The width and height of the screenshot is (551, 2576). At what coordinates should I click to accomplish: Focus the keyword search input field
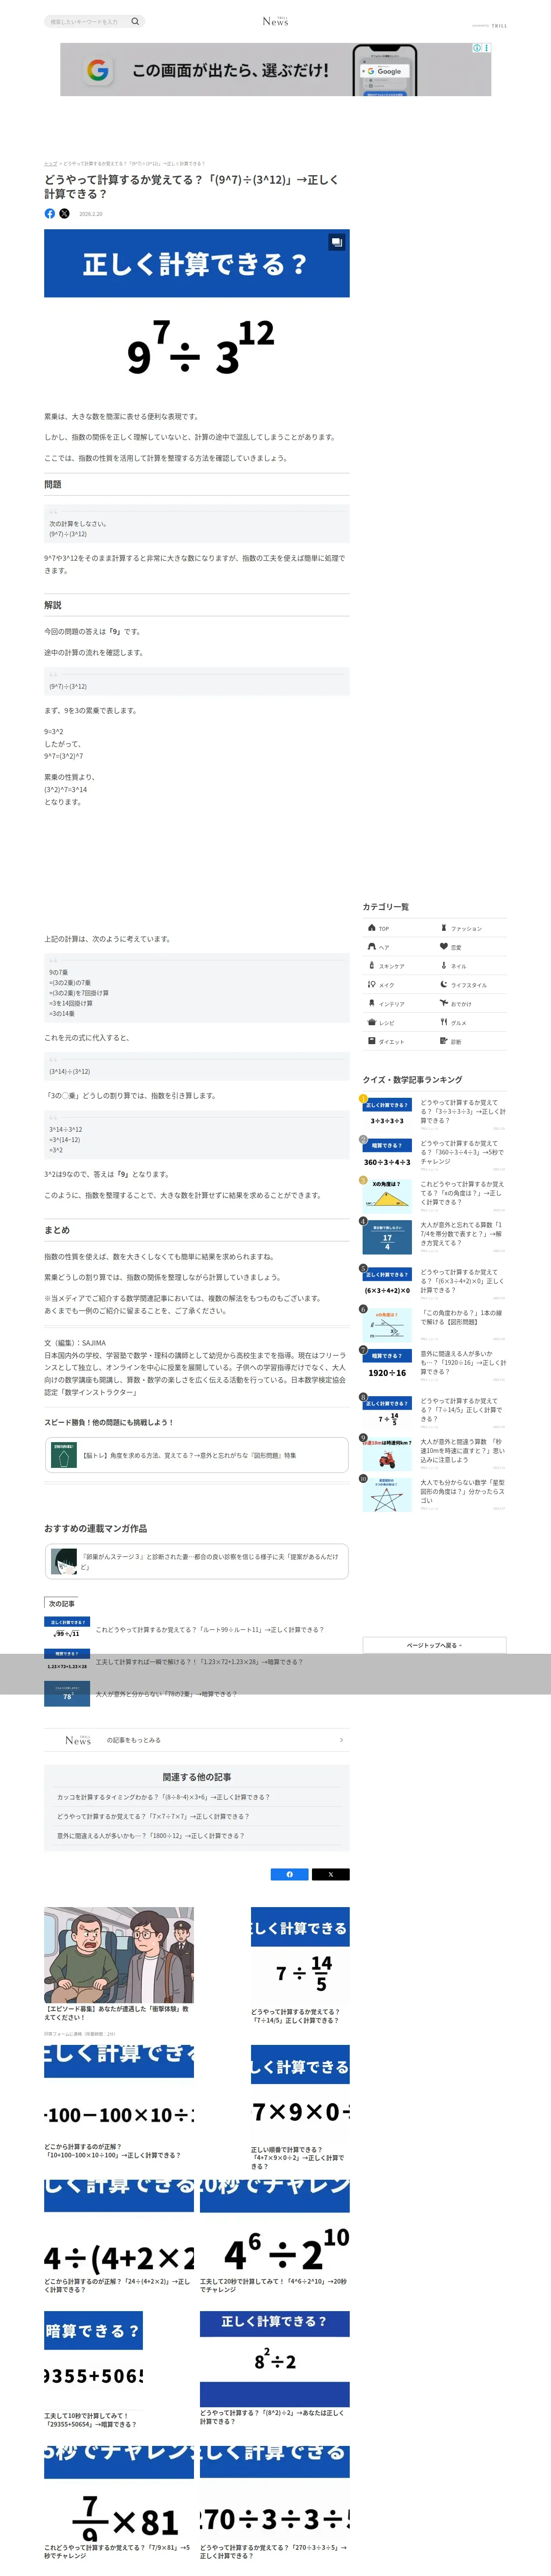(87, 21)
